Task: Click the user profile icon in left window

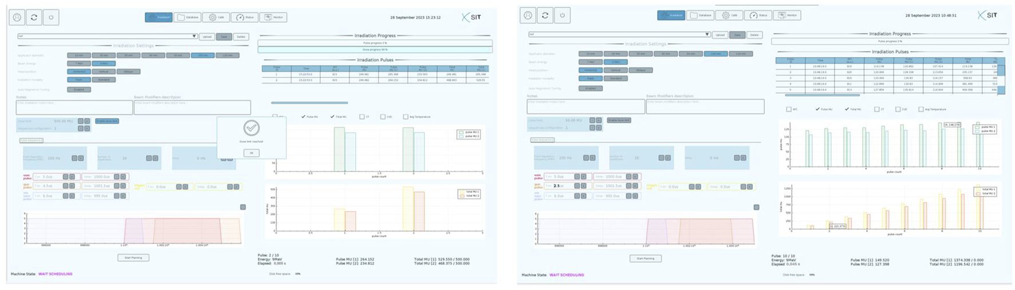Action: pos(17,17)
